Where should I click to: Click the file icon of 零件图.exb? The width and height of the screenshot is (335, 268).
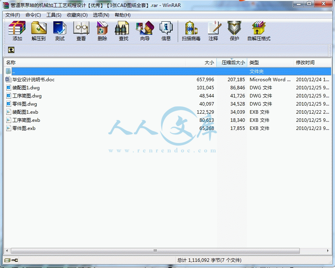pyautogui.click(x=9, y=128)
